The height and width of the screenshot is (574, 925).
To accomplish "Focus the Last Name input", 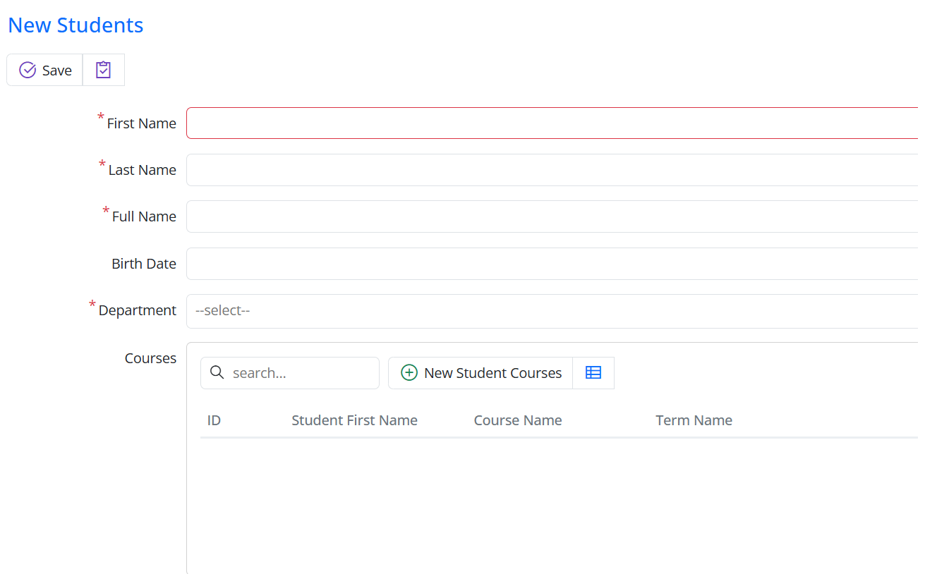I will click(x=423, y=169).
